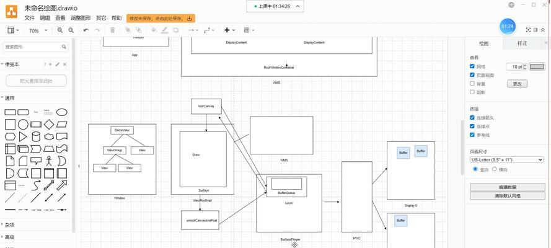
Task: Select the circle shape in the palette
Action: [23, 125]
